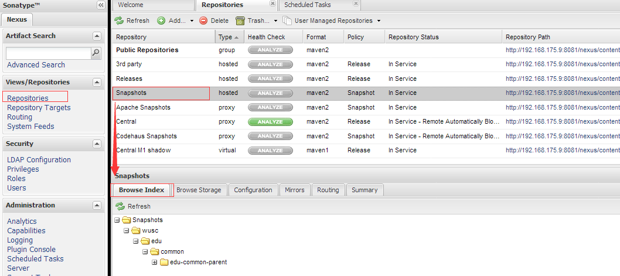Close the Repositories tab

pyautogui.click(x=272, y=3)
